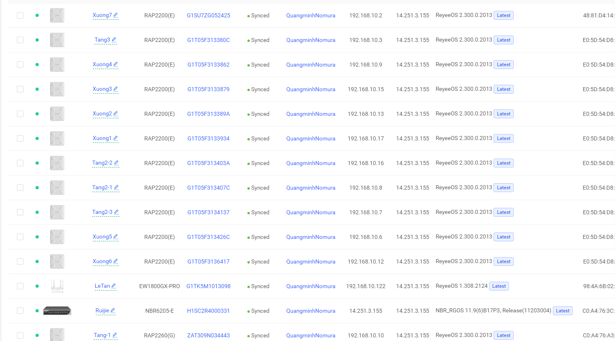Click the Tang-1 access point image
This screenshot has width=615, height=341.
[57, 335]
